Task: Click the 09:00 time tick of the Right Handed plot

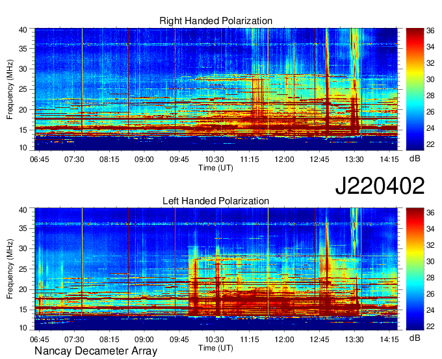Action: [x=144, y=159]
